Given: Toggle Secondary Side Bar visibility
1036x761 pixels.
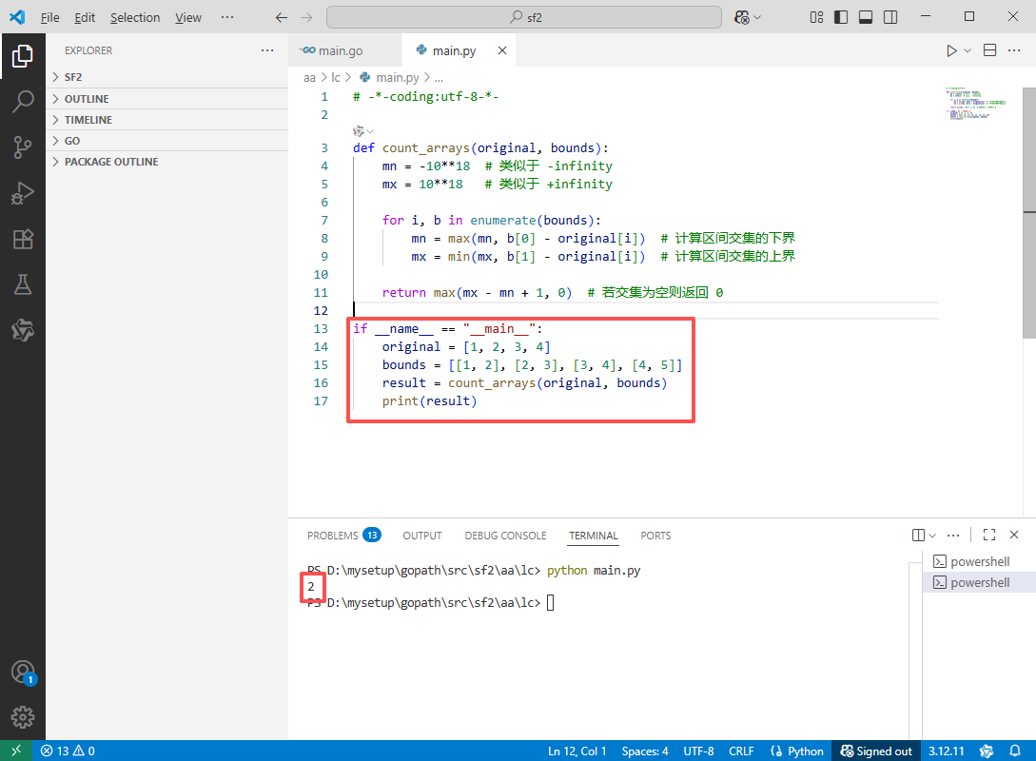Looking at the screenshot, I should 890,17.
